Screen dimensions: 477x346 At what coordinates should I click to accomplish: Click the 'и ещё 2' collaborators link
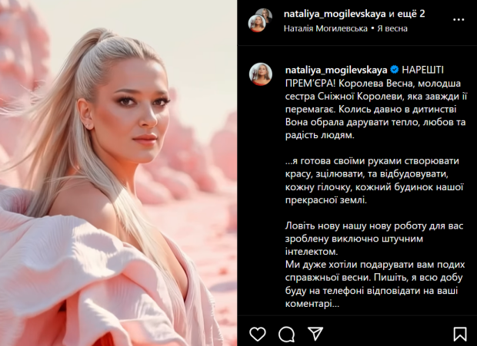pos(407,14)
